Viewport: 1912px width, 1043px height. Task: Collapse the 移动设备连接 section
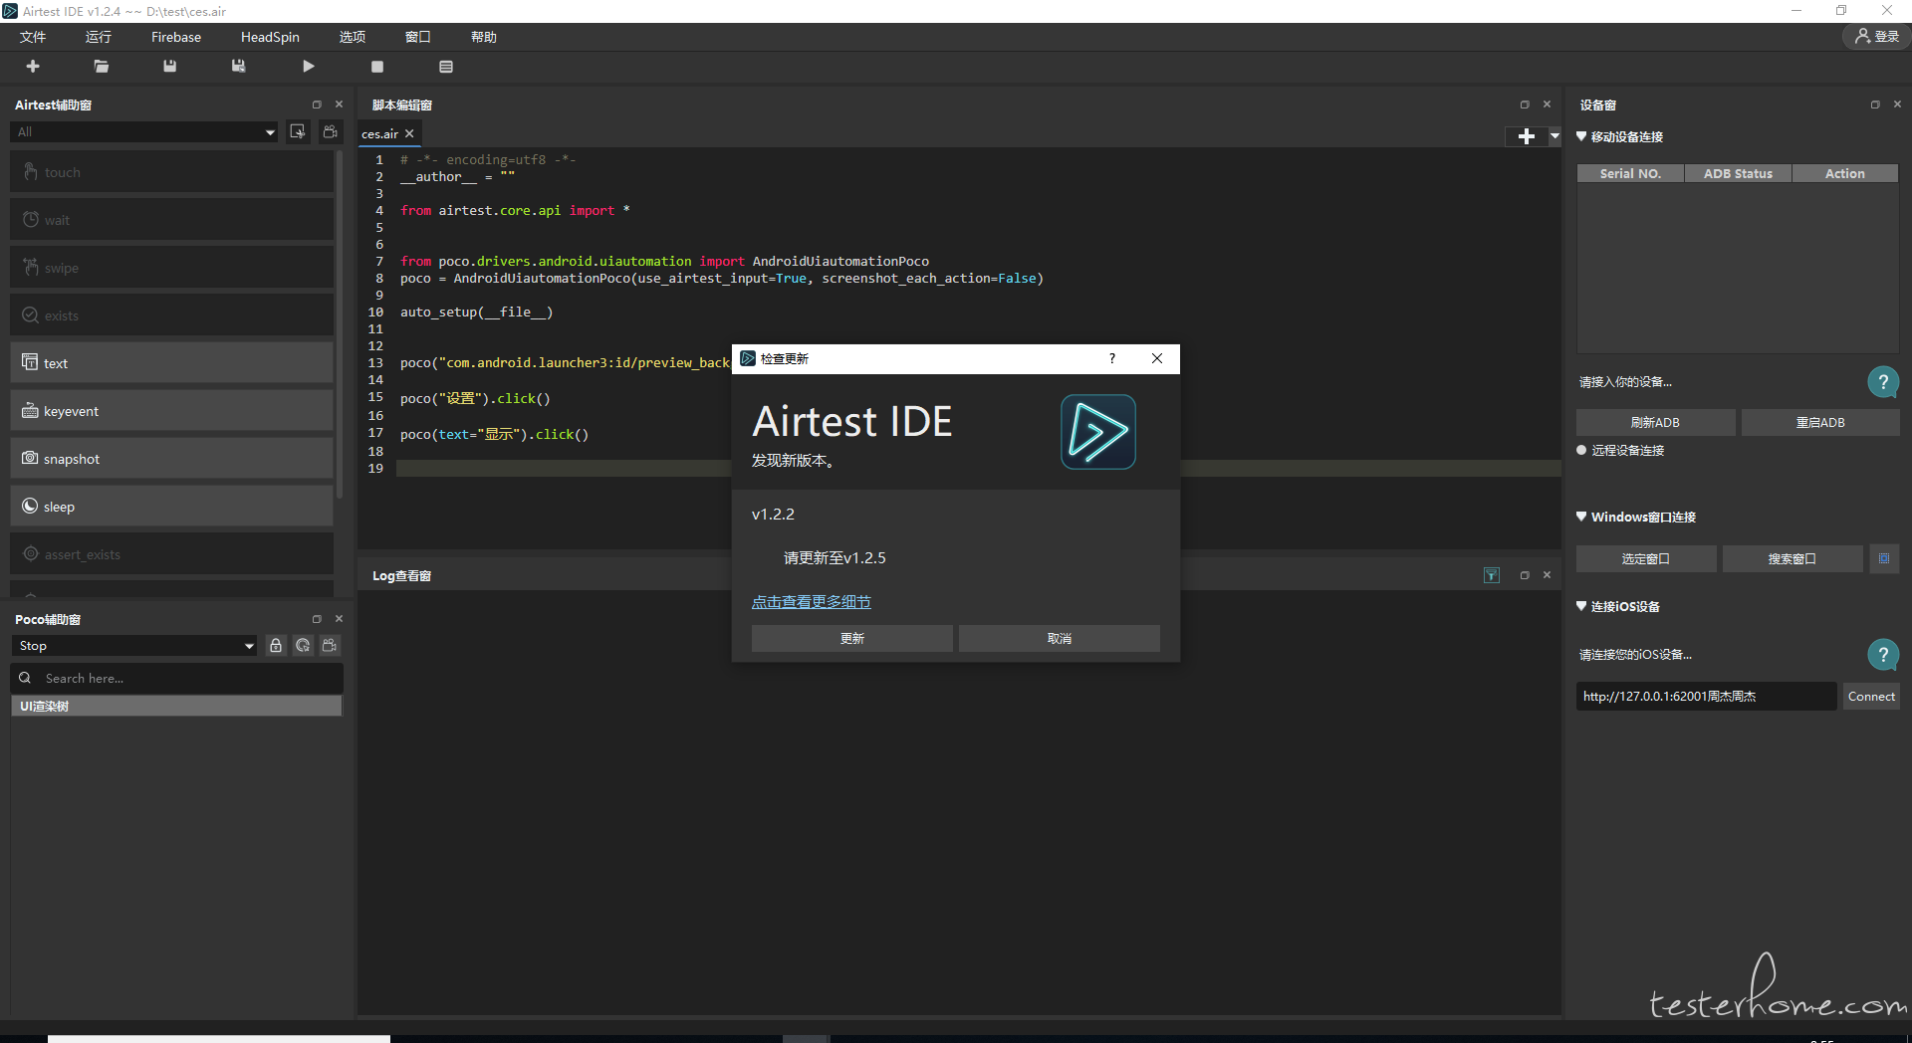point(1581,136)
